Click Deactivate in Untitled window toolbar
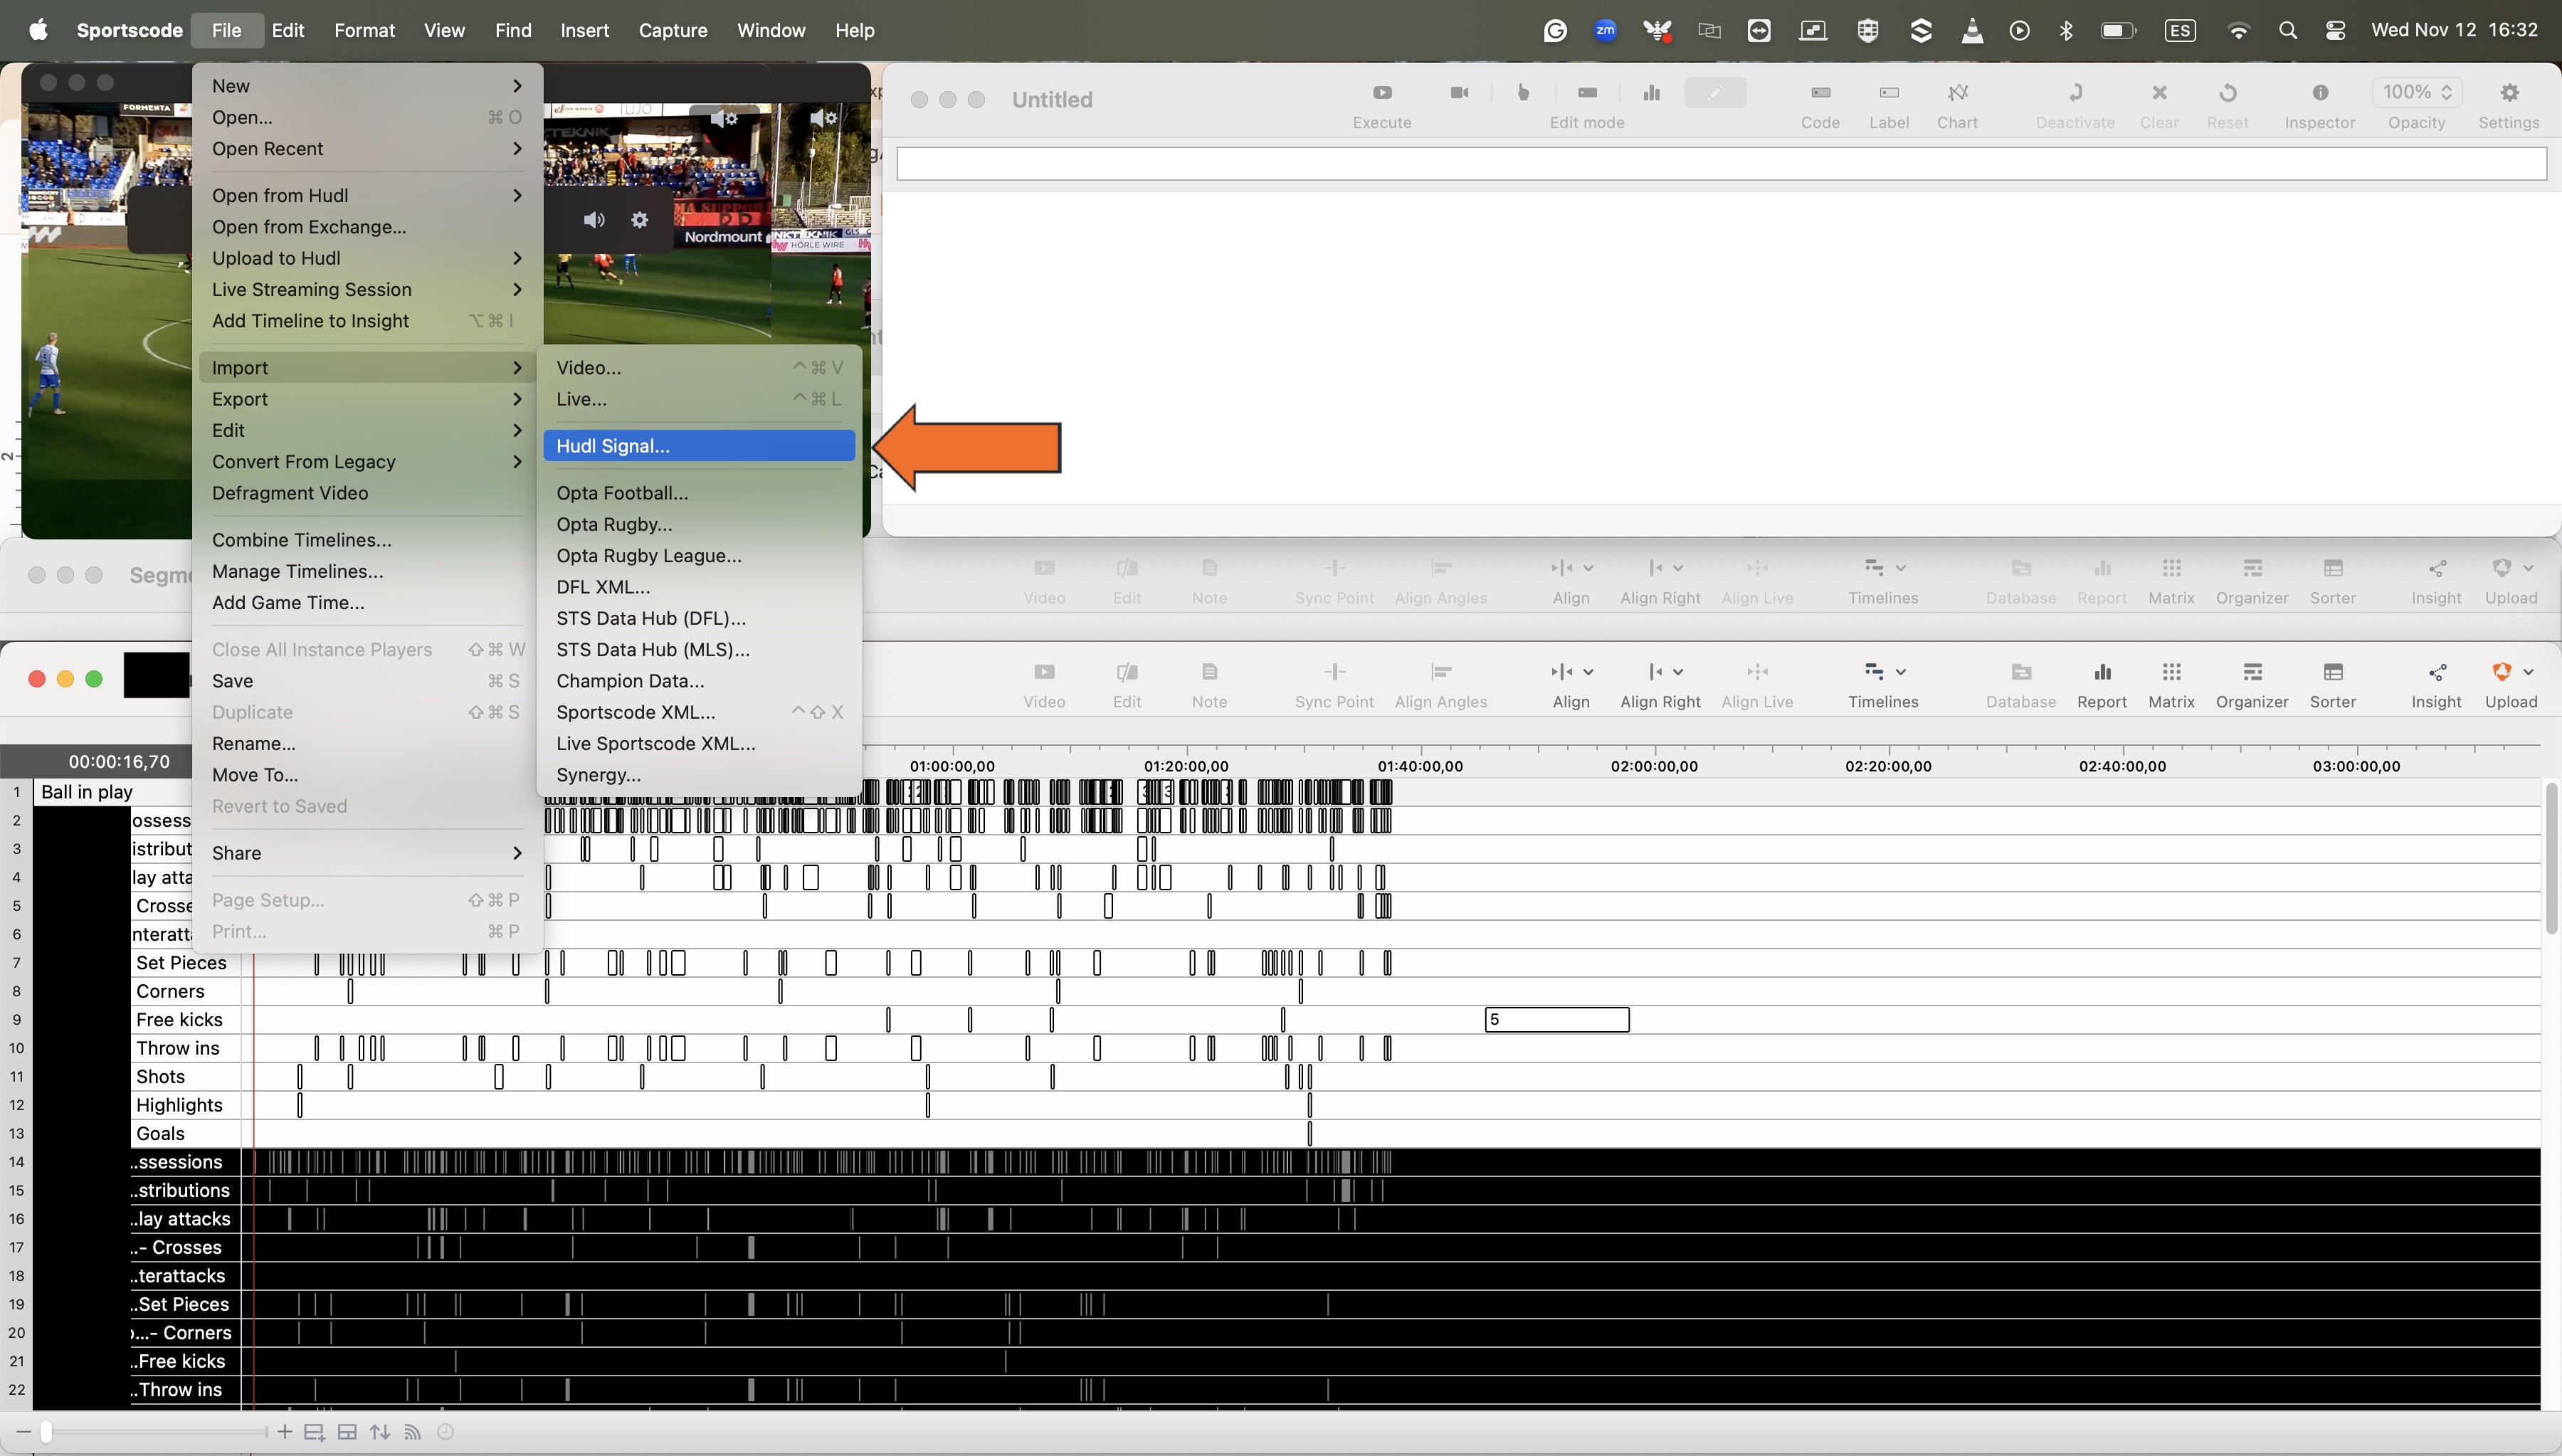The width and height of the screenshot is (2562, 1456). tap(2075, 105)
